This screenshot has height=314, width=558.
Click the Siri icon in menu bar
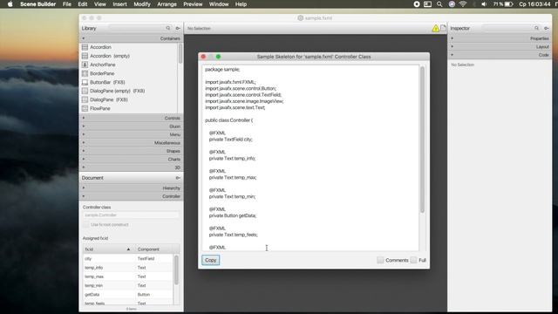452,4
